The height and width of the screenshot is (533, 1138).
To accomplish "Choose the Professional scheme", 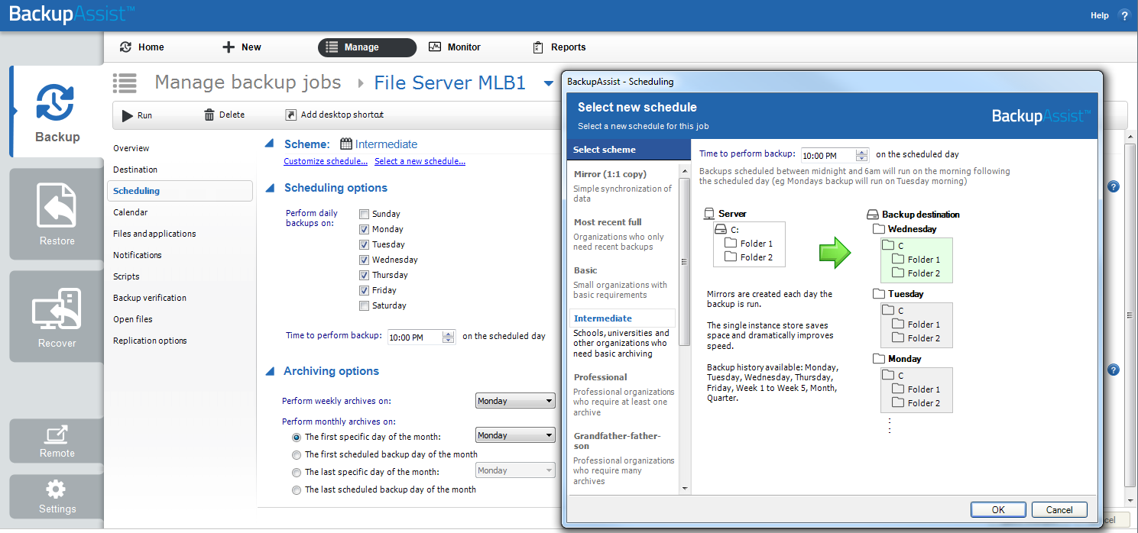I will 623,394.
